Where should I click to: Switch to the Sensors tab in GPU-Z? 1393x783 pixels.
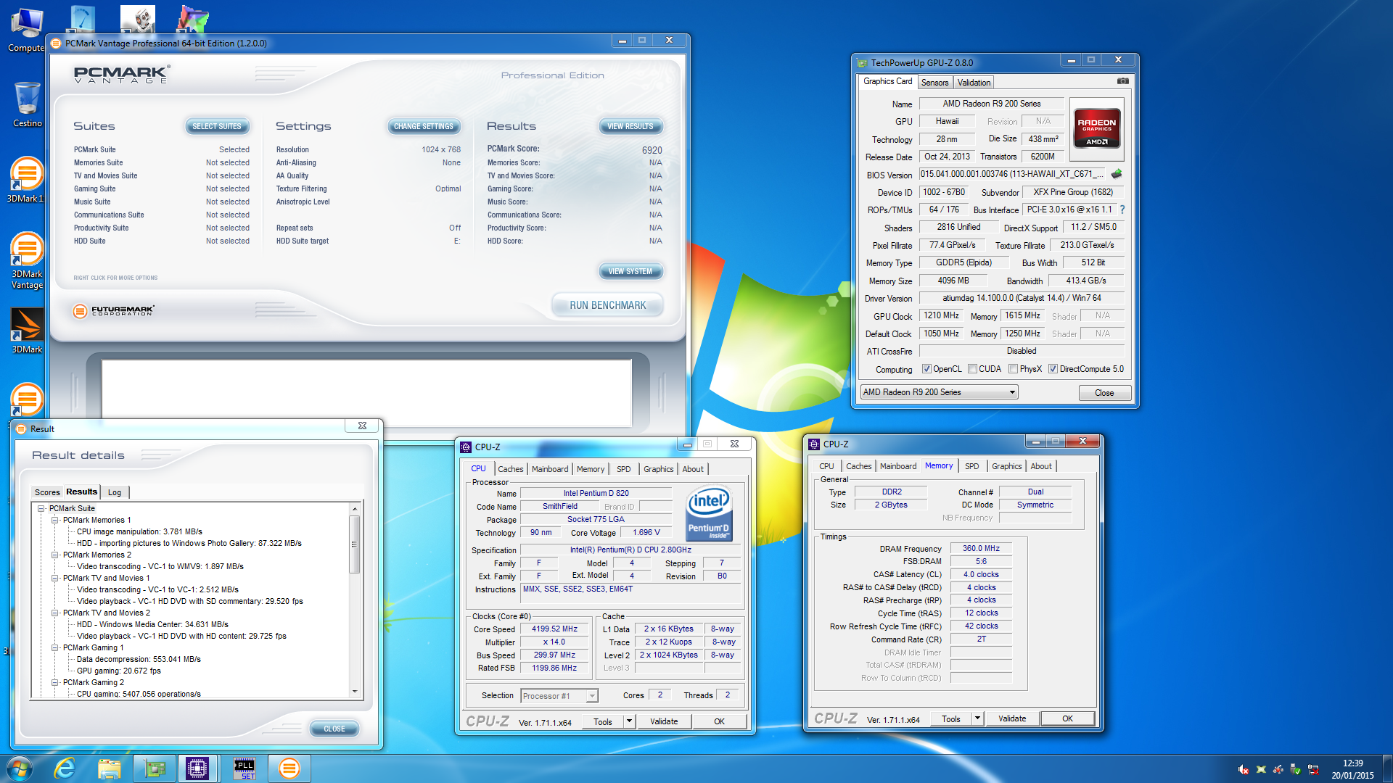[934, 83]
